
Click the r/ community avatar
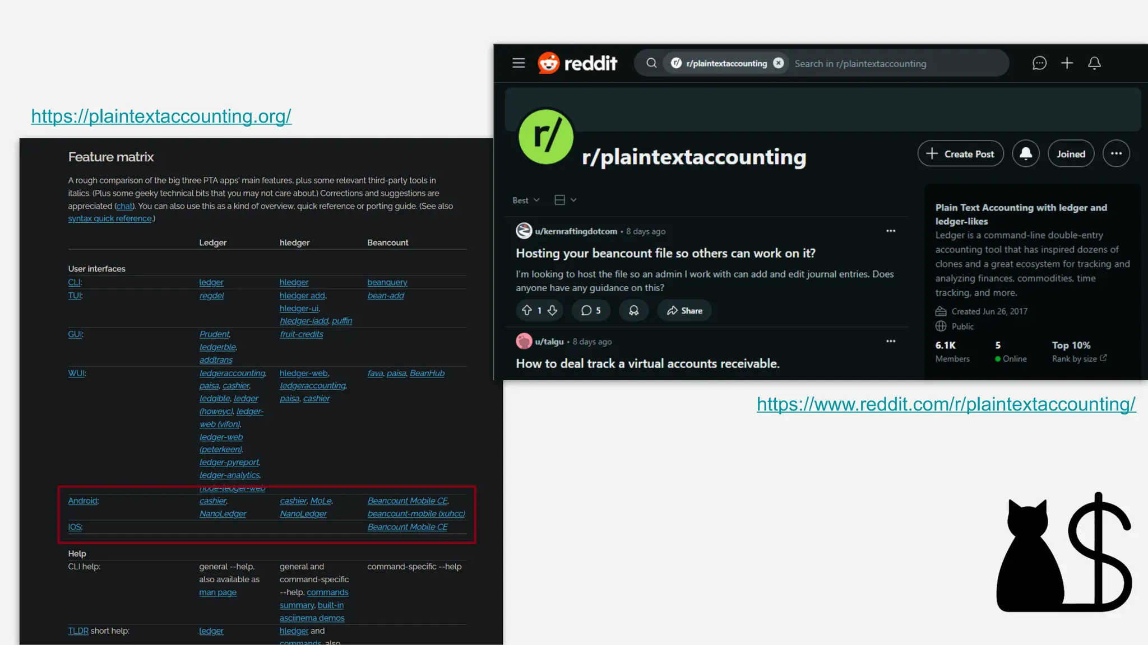pyautogui.click(x=546, y=137)
